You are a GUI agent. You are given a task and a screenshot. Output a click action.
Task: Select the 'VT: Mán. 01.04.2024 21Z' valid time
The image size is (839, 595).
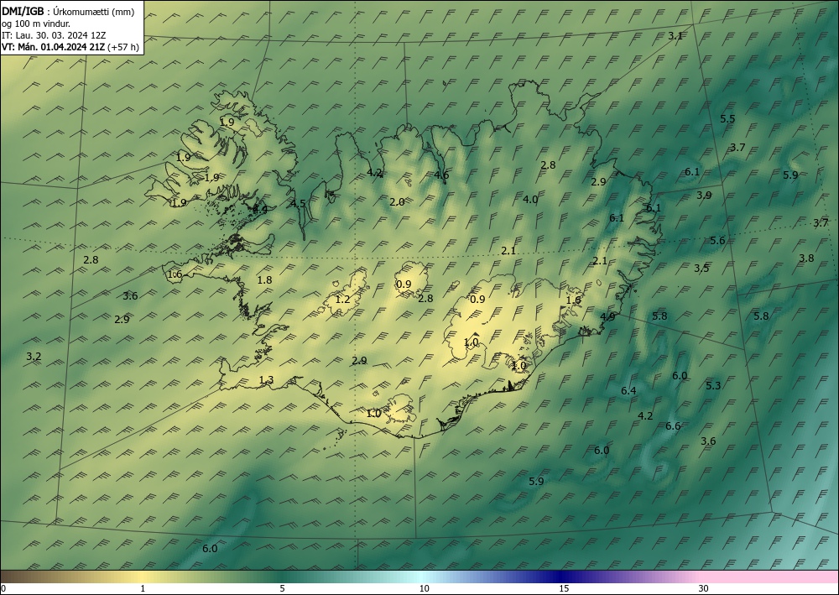(x=53, y=47)
